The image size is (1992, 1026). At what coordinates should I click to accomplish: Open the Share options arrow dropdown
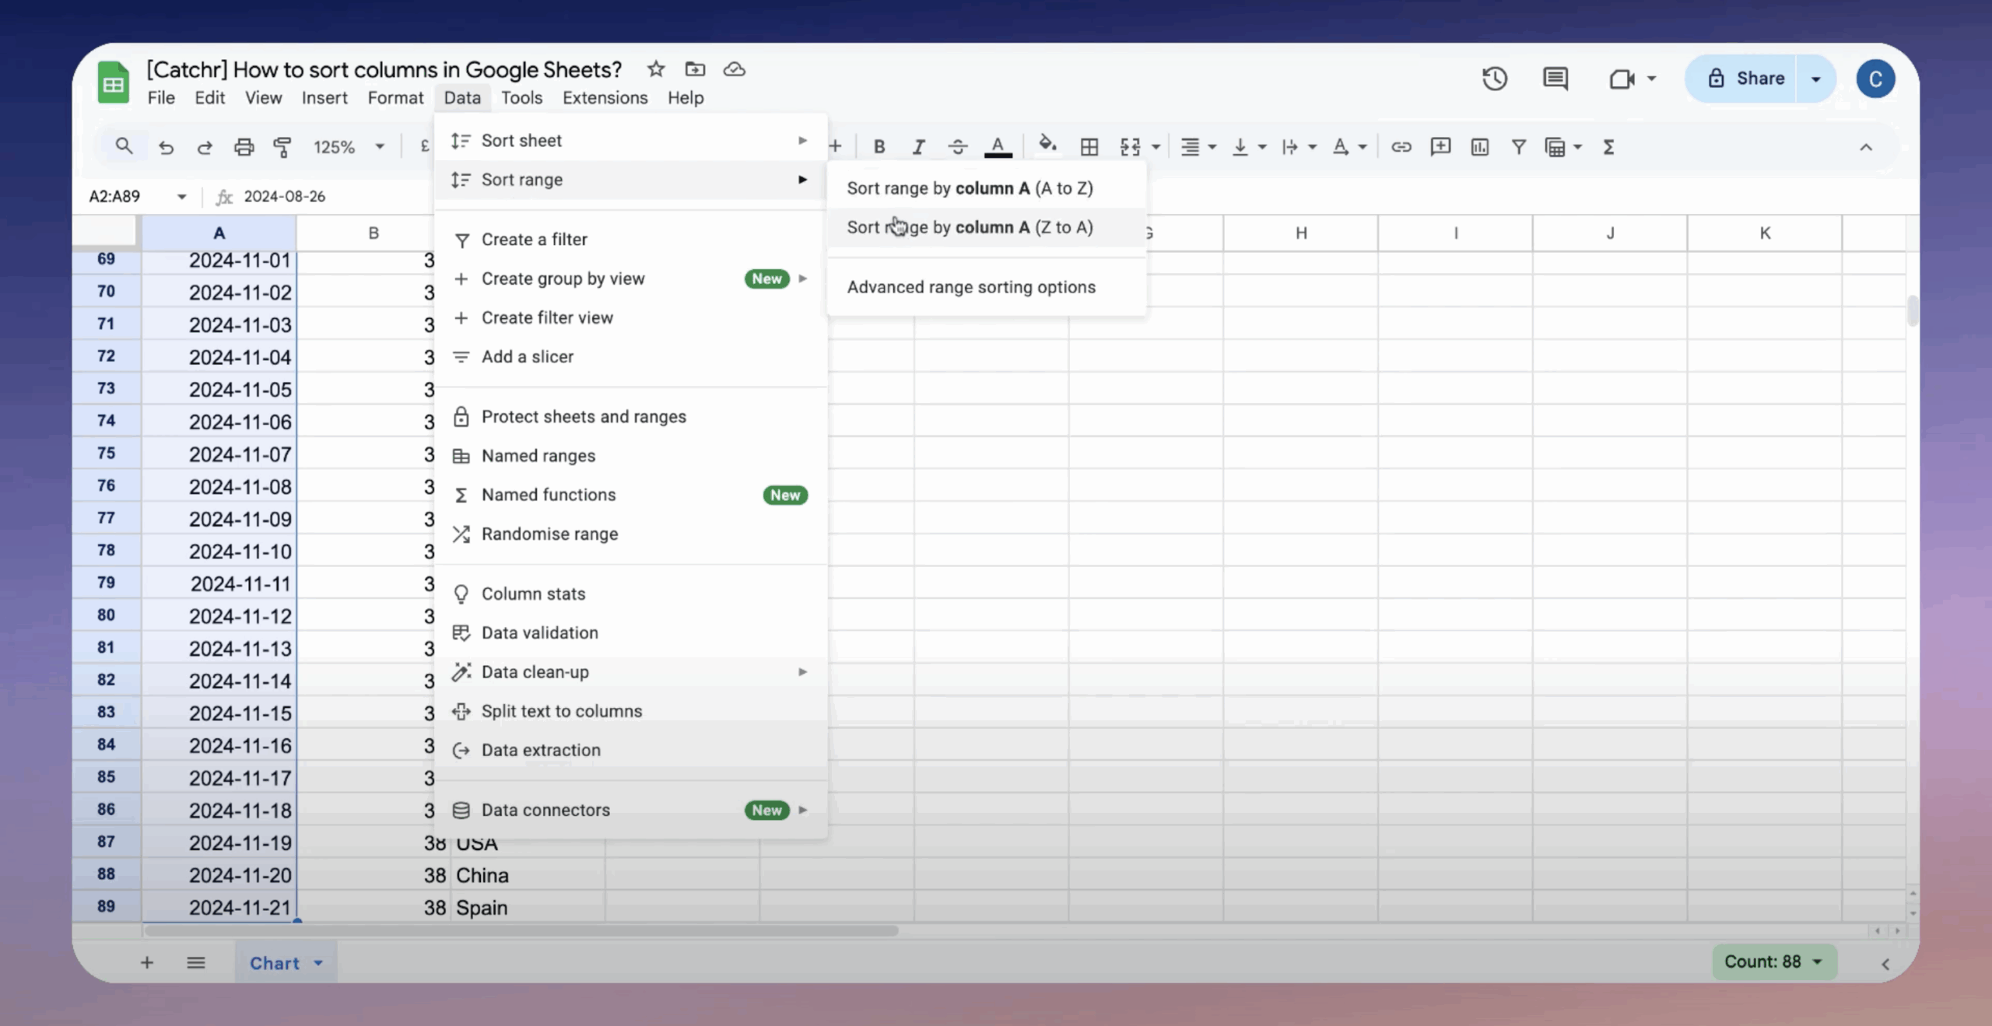pos(1816,79)
